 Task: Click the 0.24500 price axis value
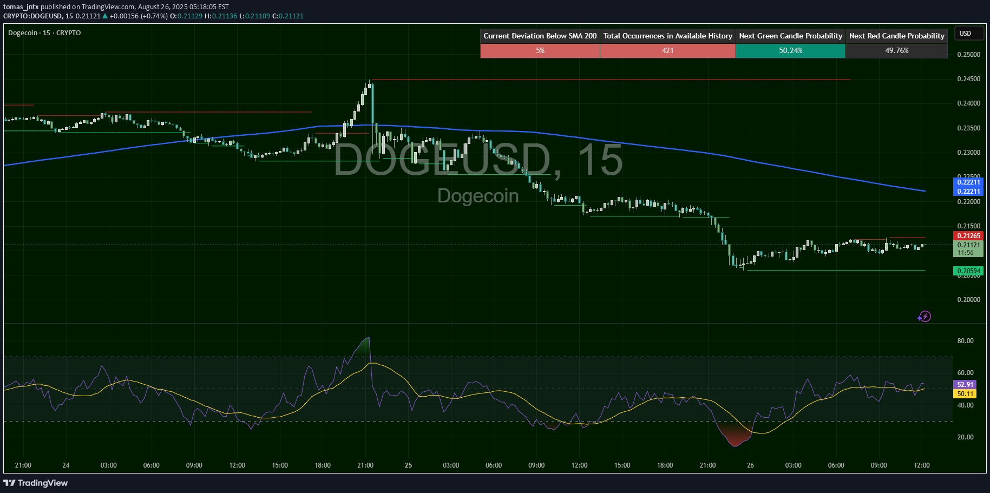pos(968,79)
